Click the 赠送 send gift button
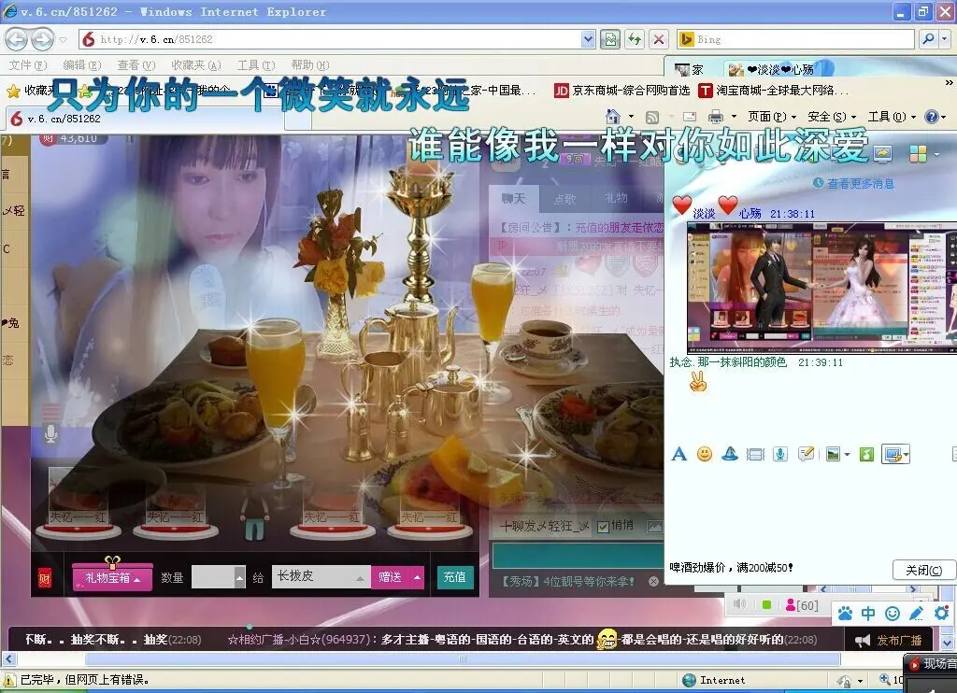957x693 pixels. (x=391, y=577)
